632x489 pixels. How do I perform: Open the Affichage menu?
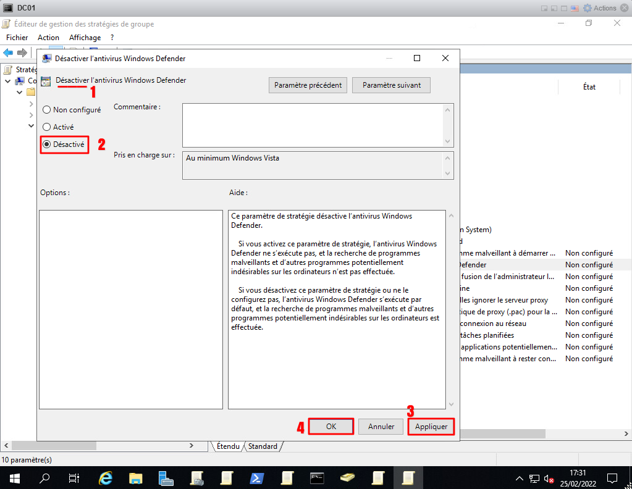[x=85, y=38]
